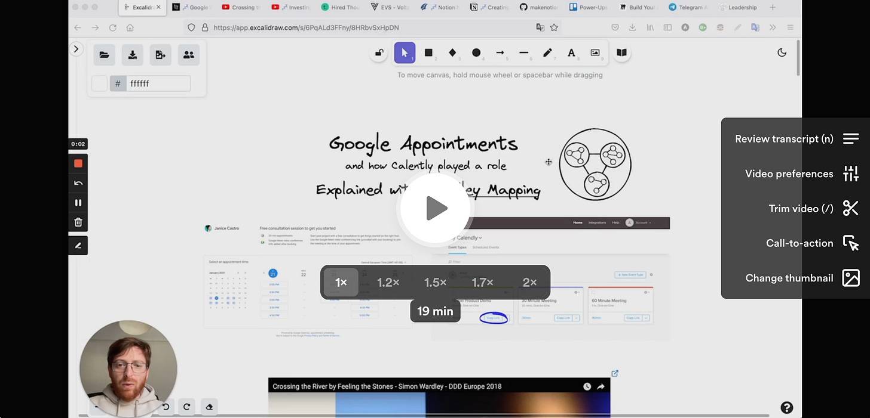Play the video with the center play button
Image resolution: width=870 pixels, height=418 pixels.
435,208
